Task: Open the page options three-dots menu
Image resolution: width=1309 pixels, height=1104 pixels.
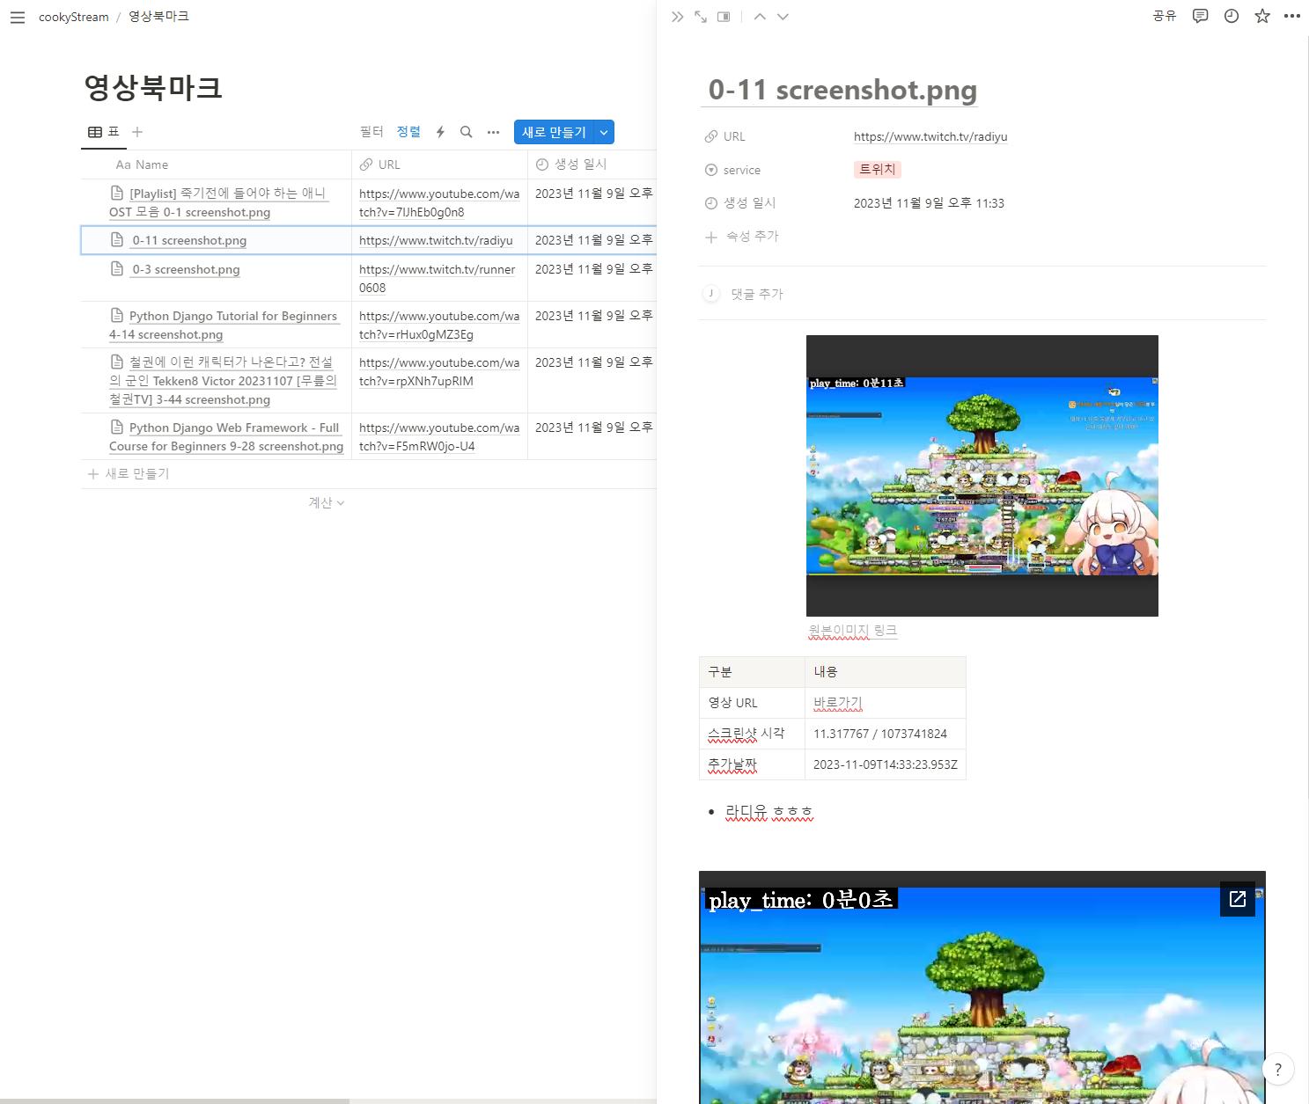Action: coord(1292,16)
